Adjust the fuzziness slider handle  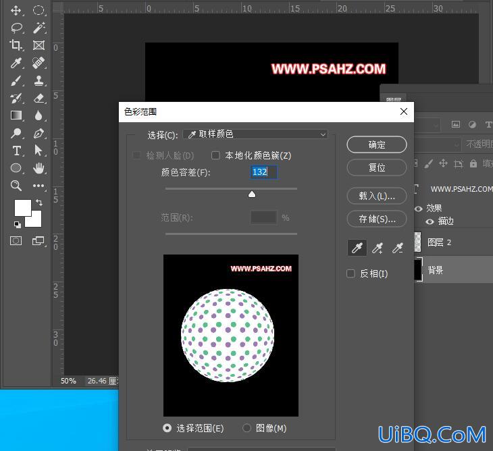tap(252, 194)
